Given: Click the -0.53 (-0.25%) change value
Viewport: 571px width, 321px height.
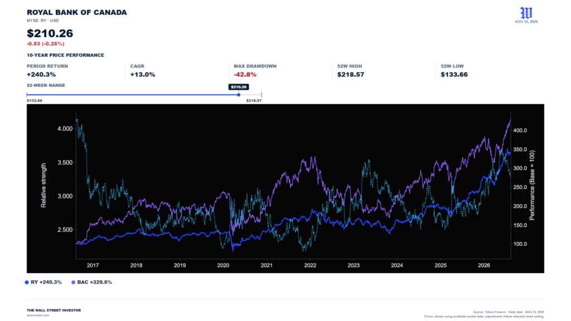Looking at the screenshot, I should pos(46,43).
